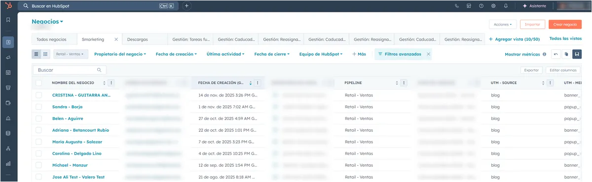Check the Belen - Aguirre row checkbox
This screenshot has width=592, height=182.
39,119
